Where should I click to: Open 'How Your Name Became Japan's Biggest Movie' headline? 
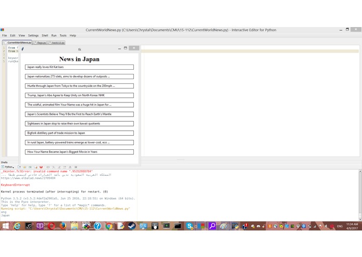pos(79,152)
